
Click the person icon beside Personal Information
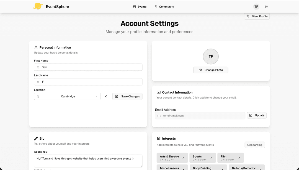(36, 47)
